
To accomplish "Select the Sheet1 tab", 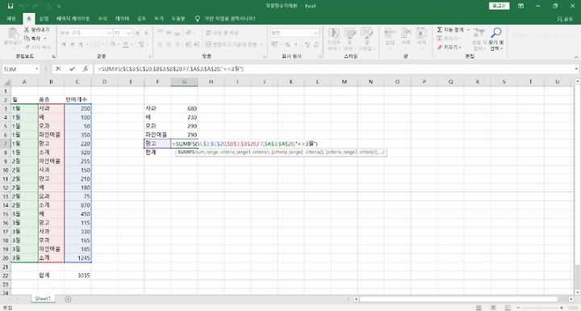I will [x=42, y=298].
